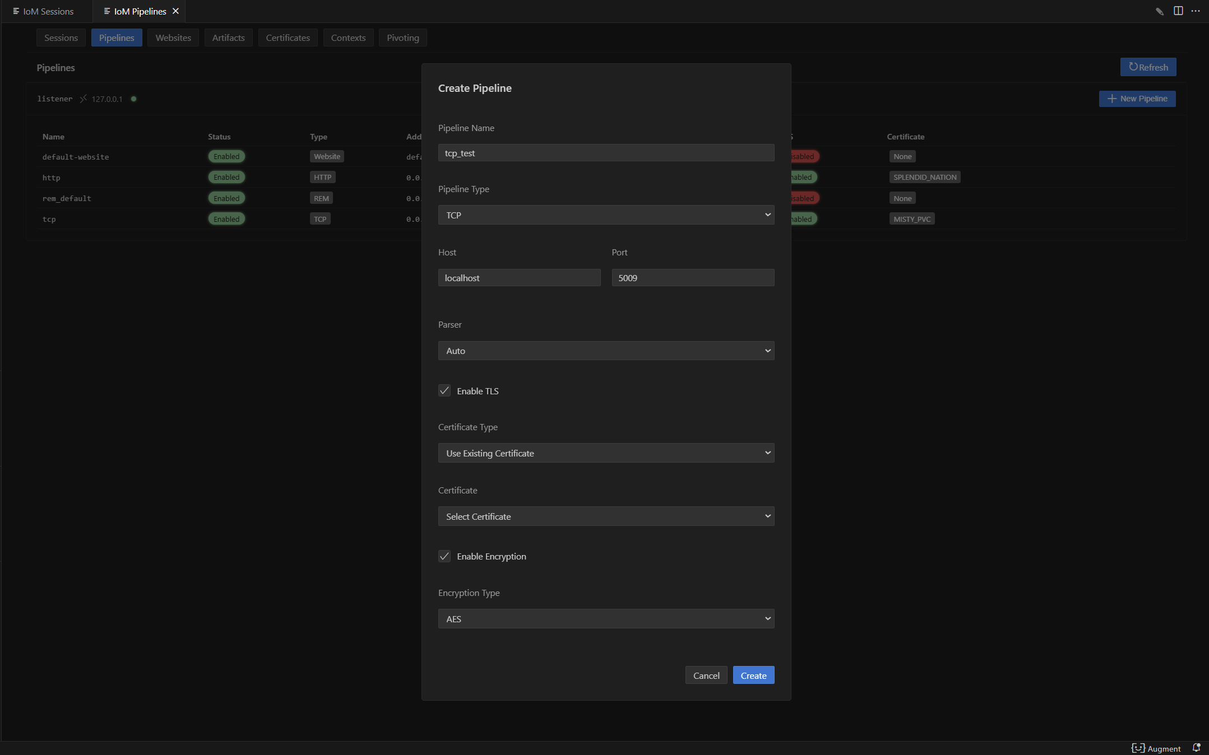Open the more actions ellipsis menu
Viewport: 1209px width, 755px height.
[1196, 11]
